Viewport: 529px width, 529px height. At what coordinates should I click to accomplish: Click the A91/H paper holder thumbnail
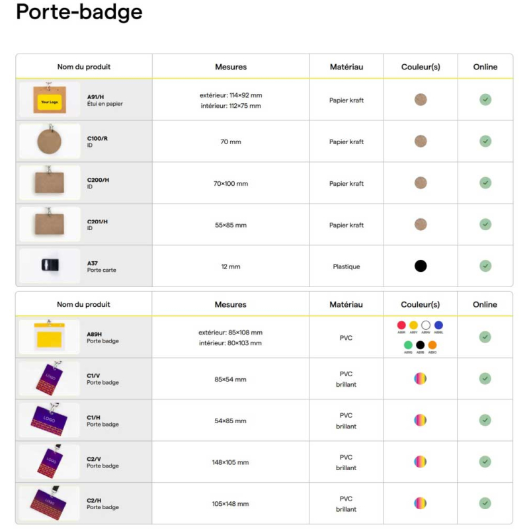50,100
